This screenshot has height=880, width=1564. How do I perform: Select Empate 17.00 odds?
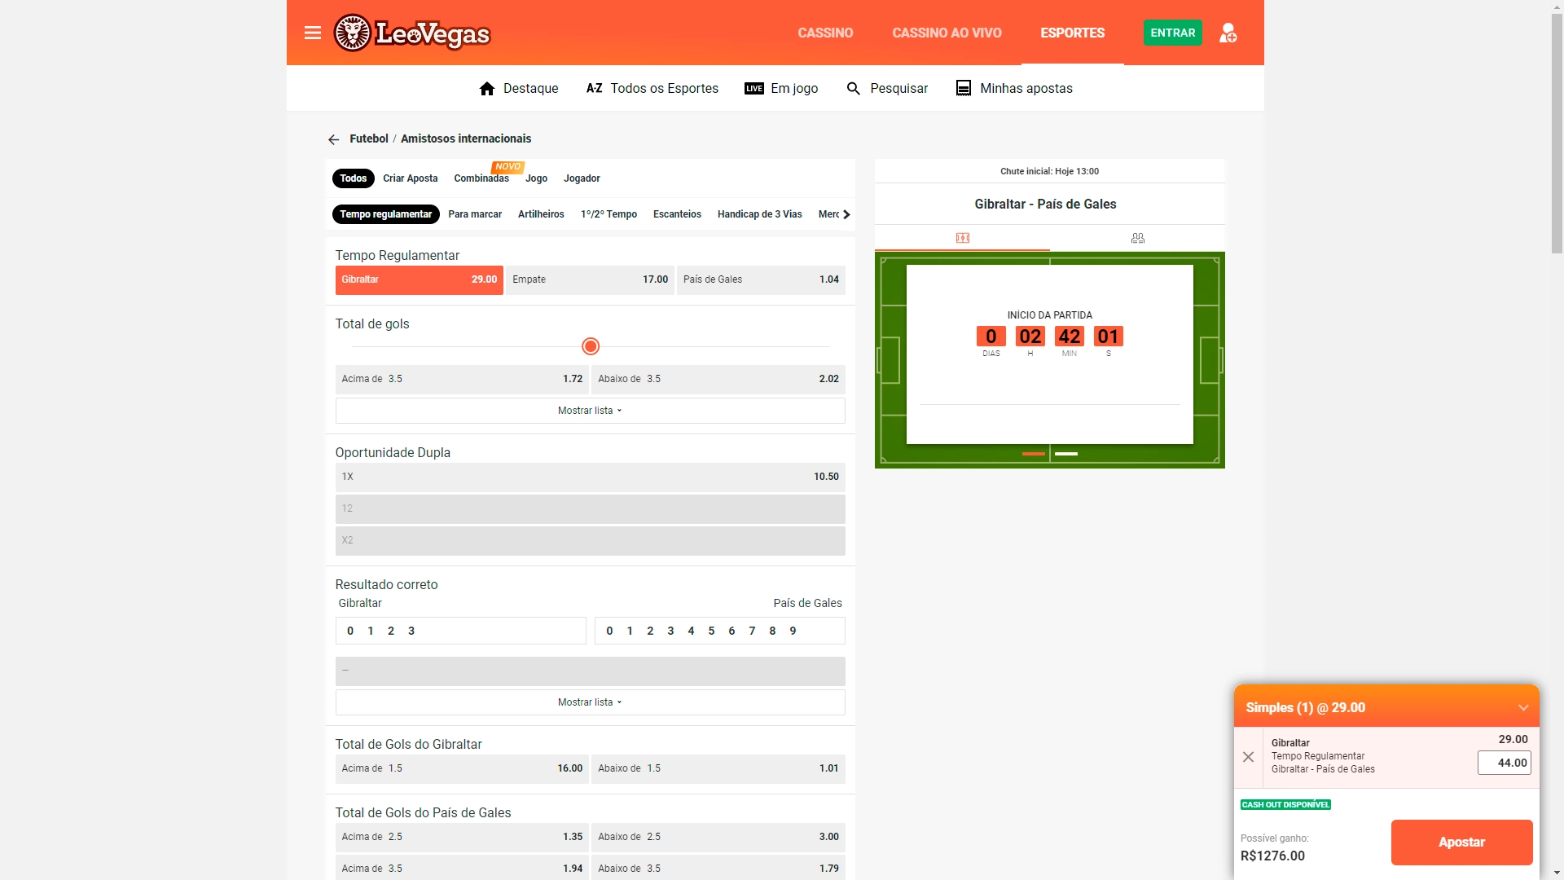(590, 279)
